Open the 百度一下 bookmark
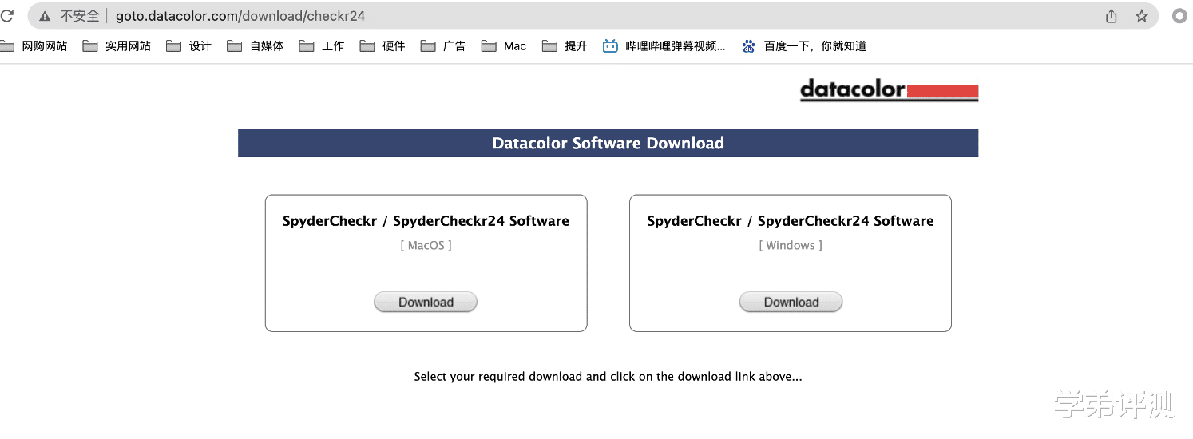1193x439 pixels. point(804,46)
